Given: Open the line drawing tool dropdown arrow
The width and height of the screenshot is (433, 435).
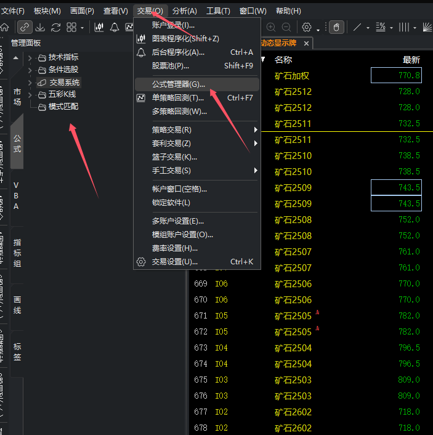Looking at the screenshot, I should (368, 28).
